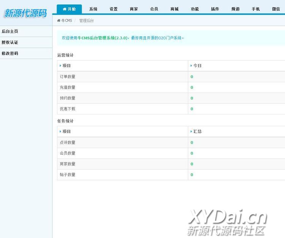
Task: Click the home icon beside 牛CMS breadcrumb
Action: (x=59, y=20)
